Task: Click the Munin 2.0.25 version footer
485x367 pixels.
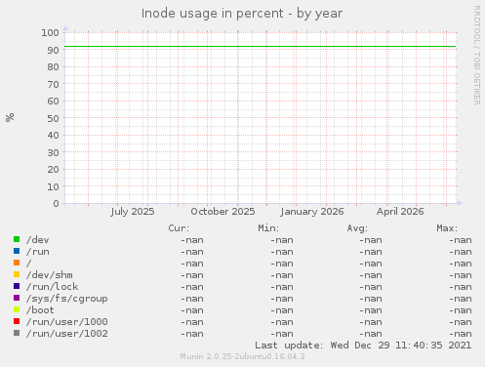Action: click(242, 356)
